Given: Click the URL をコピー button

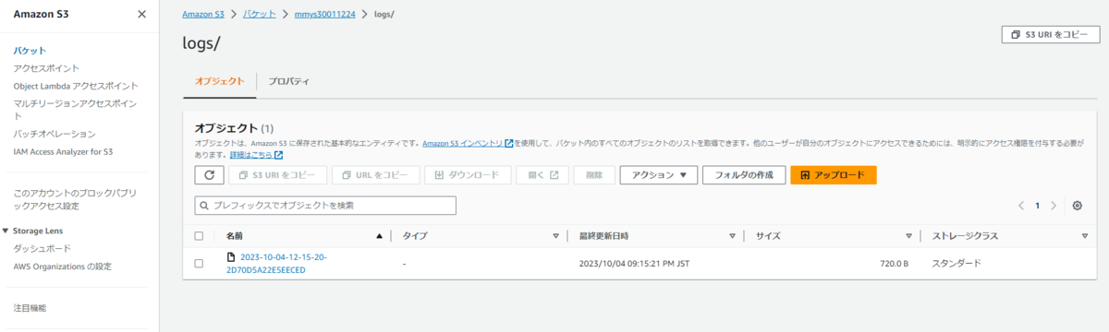Looking at the screenshot, I should click(x=375, y=174).
